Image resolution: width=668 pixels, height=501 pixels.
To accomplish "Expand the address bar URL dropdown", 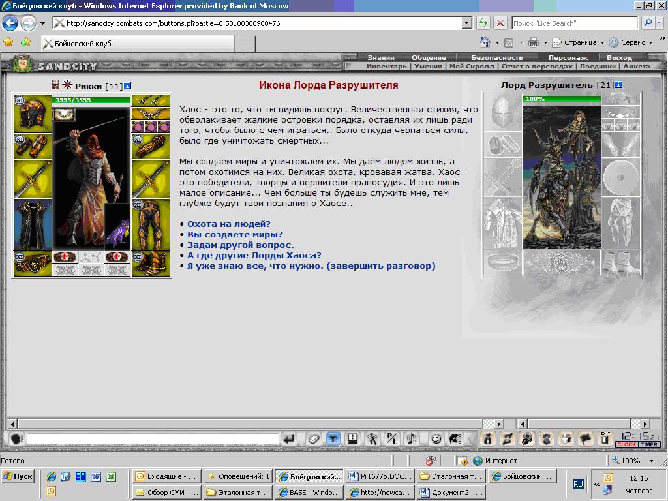I will (467, 23).
